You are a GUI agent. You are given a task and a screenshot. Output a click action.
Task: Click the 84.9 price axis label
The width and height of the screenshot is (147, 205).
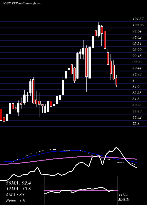pyautogui.click(x=136, y=87)
